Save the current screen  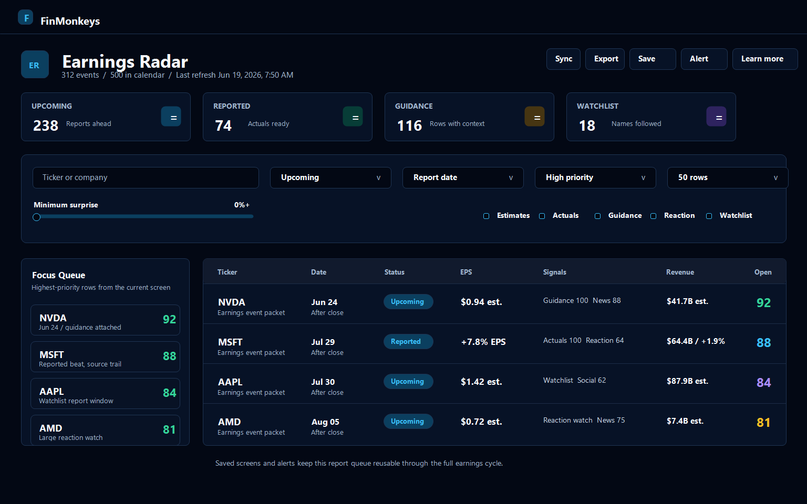click(653, 59)
